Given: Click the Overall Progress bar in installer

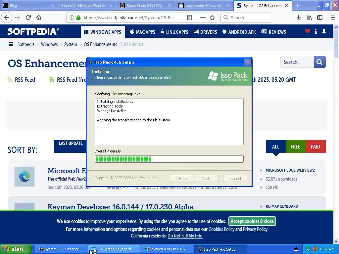Looking at the screenshot, I should click(169, 159).
